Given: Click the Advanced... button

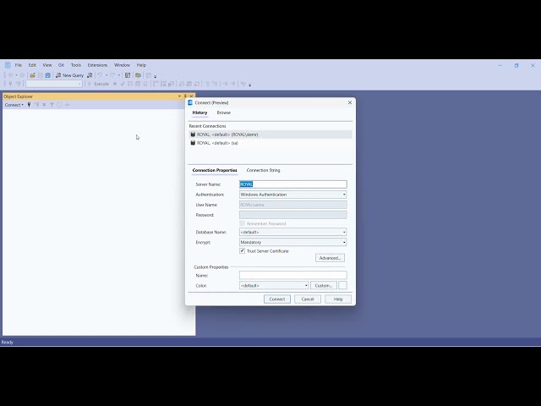Looking at the screenshot, I should click(330, 258).
